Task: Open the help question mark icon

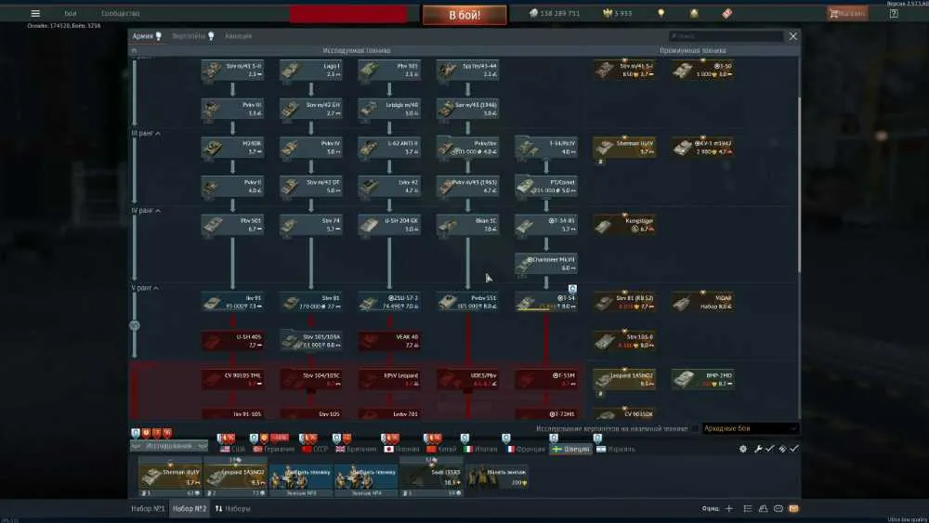Action: 894,13
